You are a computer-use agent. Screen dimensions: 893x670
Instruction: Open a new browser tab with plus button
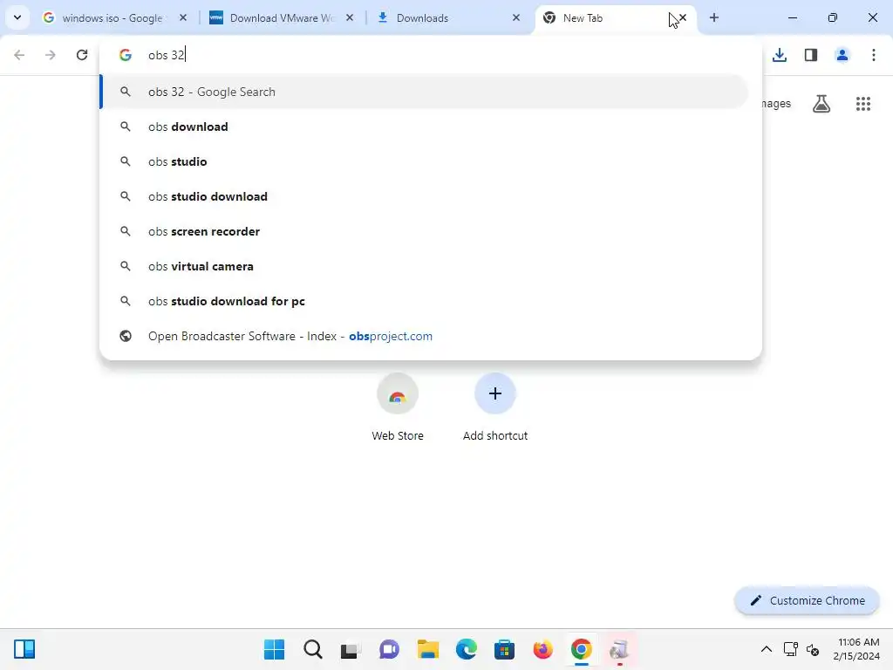pyautogui.click(x=714, y=17)
